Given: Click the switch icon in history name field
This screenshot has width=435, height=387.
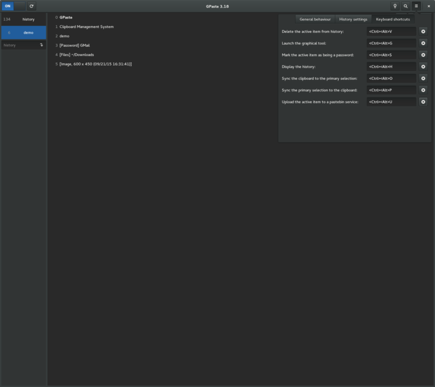Looking at the screenshot, I should pyautogui.click(x=42, y=45).
